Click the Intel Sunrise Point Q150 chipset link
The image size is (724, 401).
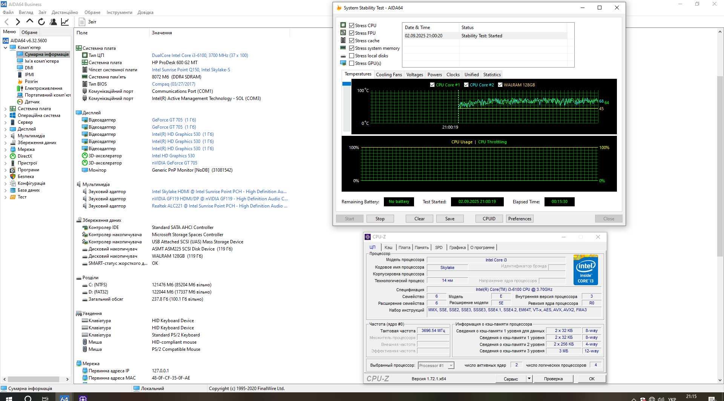coord(191,70)
